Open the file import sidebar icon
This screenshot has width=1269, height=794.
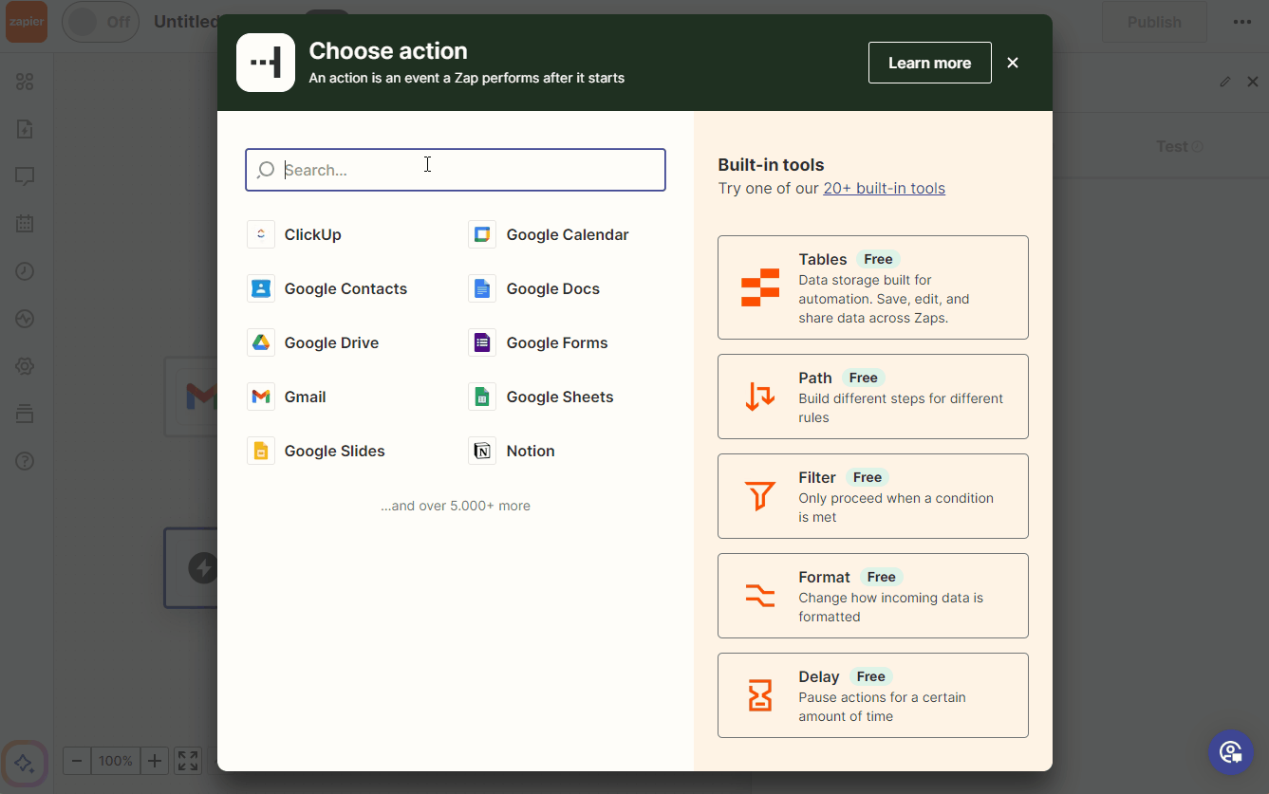click(x=25, y=129)
